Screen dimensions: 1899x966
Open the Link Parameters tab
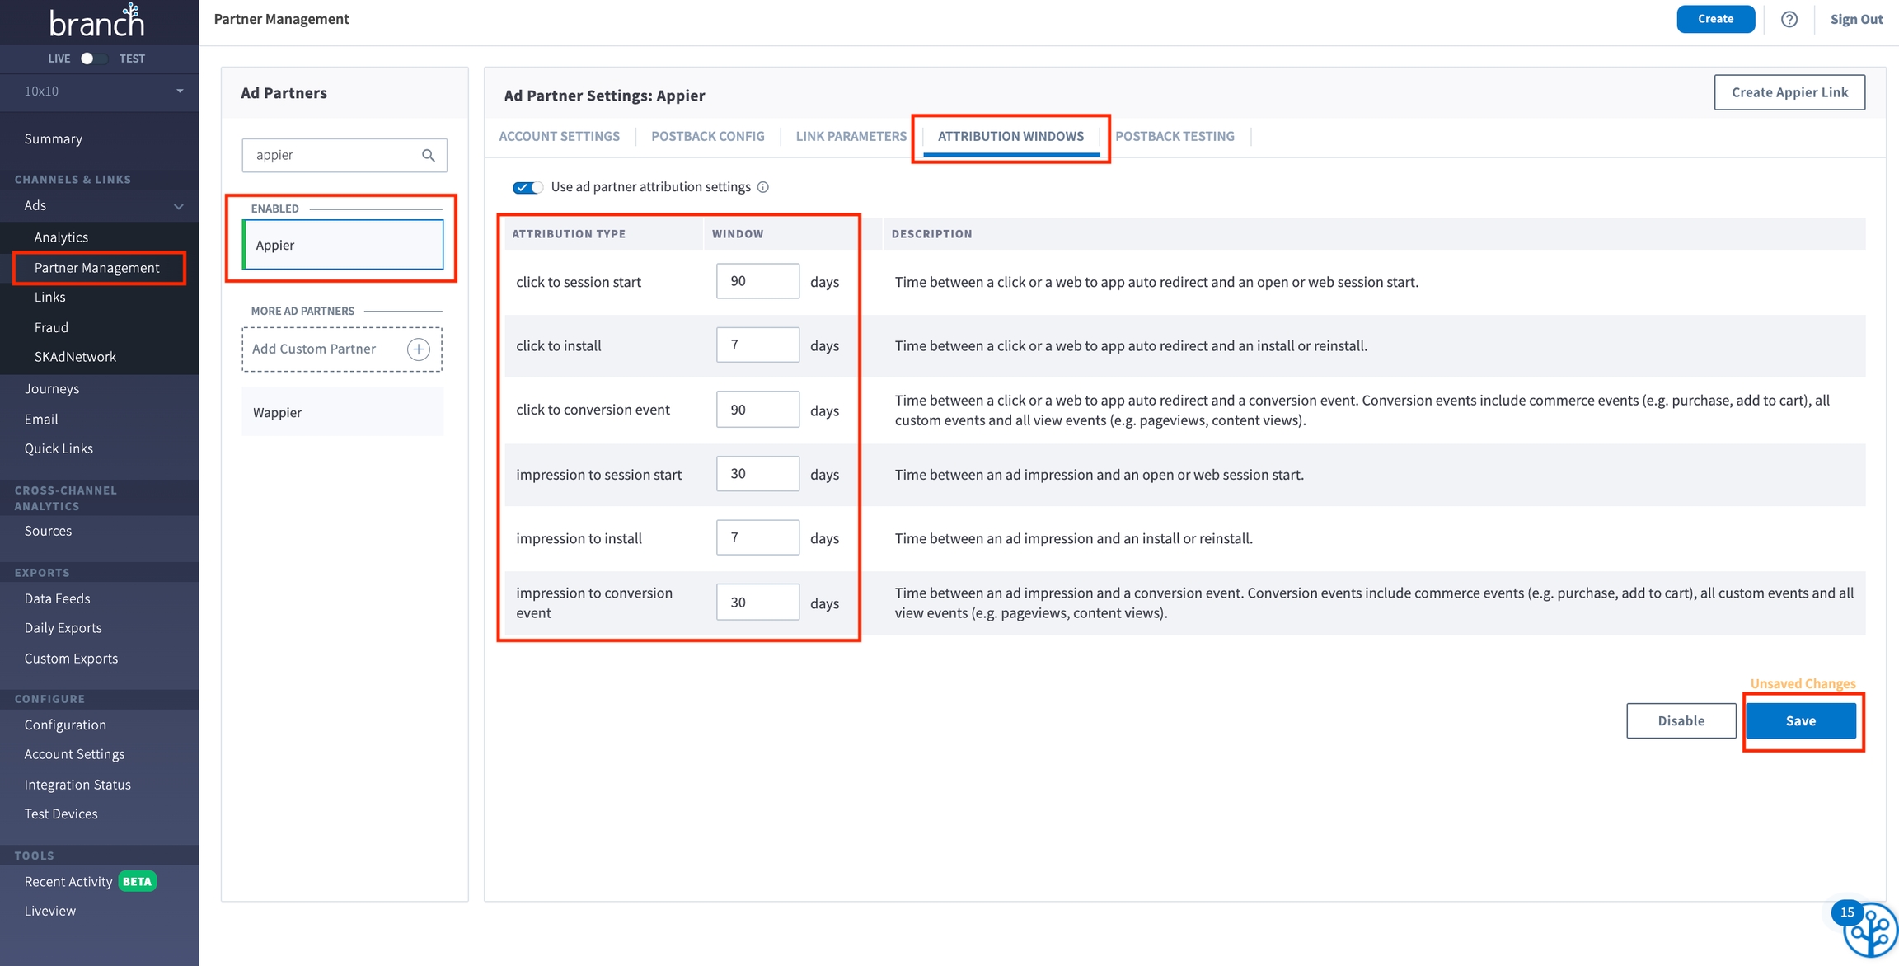point(851,136)
